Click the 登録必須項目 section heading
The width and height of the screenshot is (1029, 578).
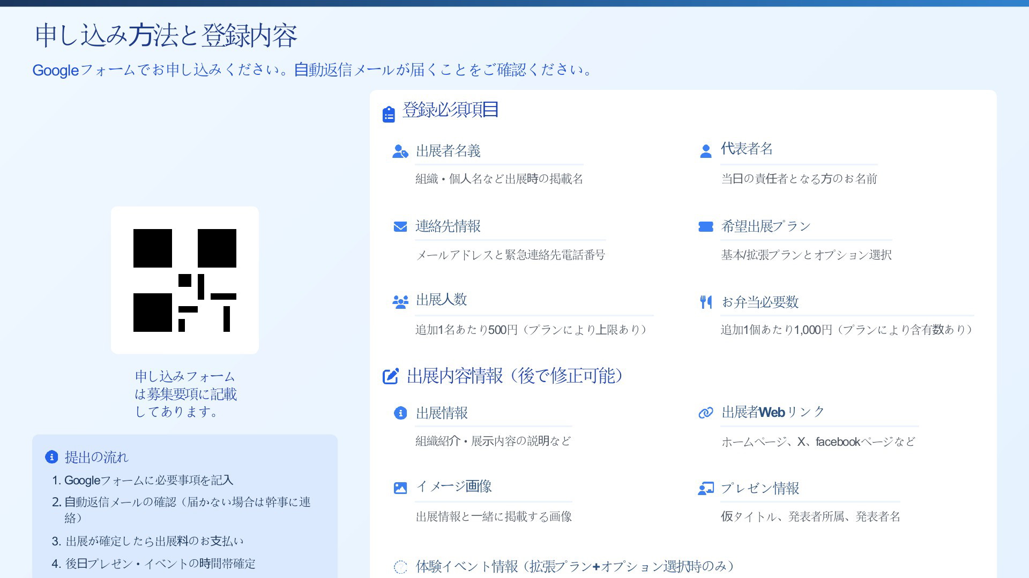[x=451, y=110]
